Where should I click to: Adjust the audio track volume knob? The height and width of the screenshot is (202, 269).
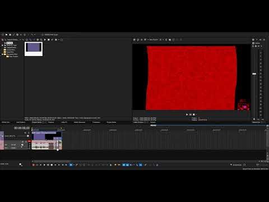click(22, 145)
